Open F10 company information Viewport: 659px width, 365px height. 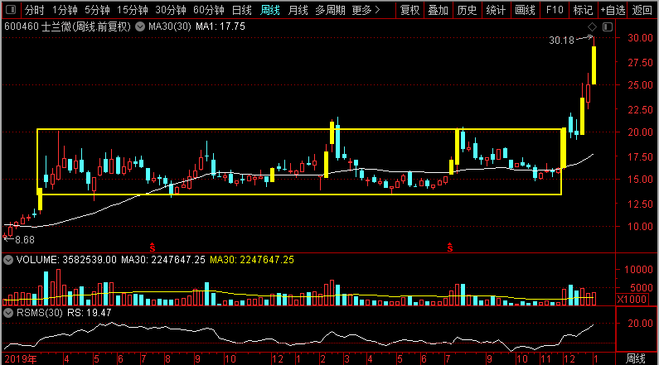(x=555, y=10)
